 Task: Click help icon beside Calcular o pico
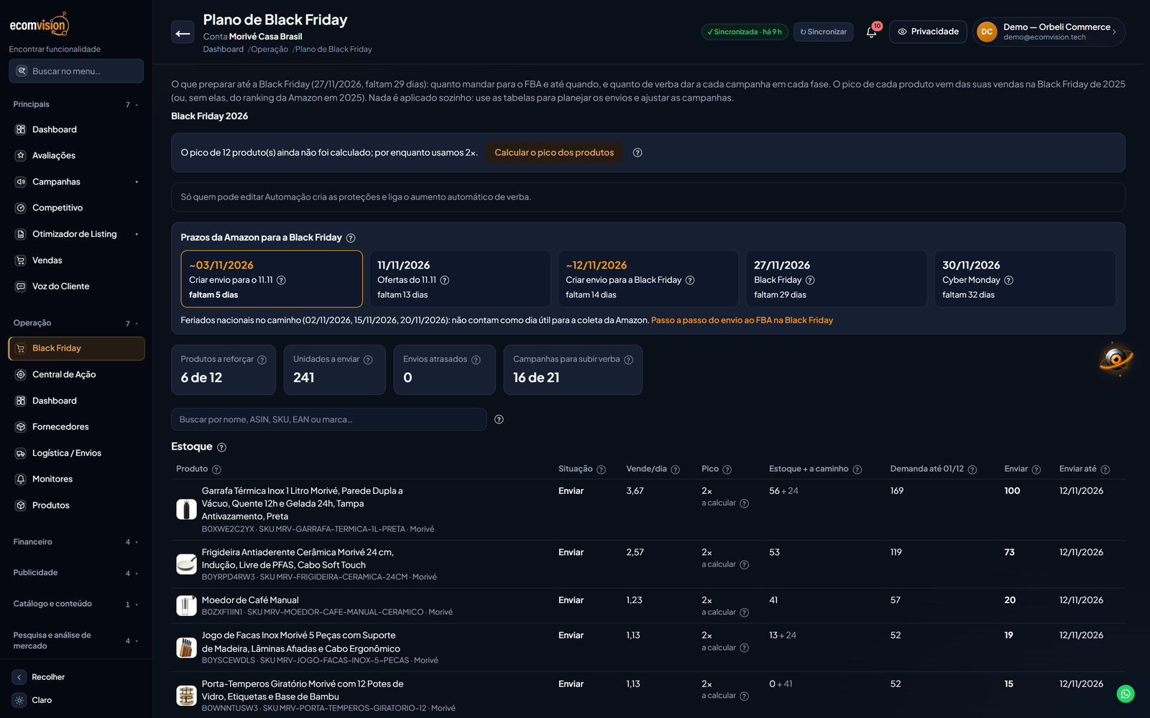point(638,152)
